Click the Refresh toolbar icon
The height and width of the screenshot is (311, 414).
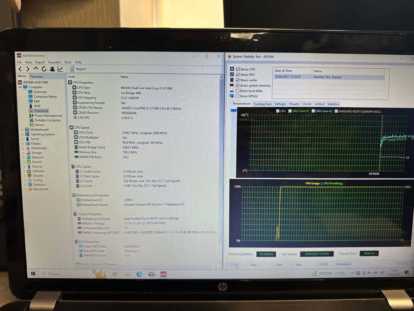click(44, 69)
